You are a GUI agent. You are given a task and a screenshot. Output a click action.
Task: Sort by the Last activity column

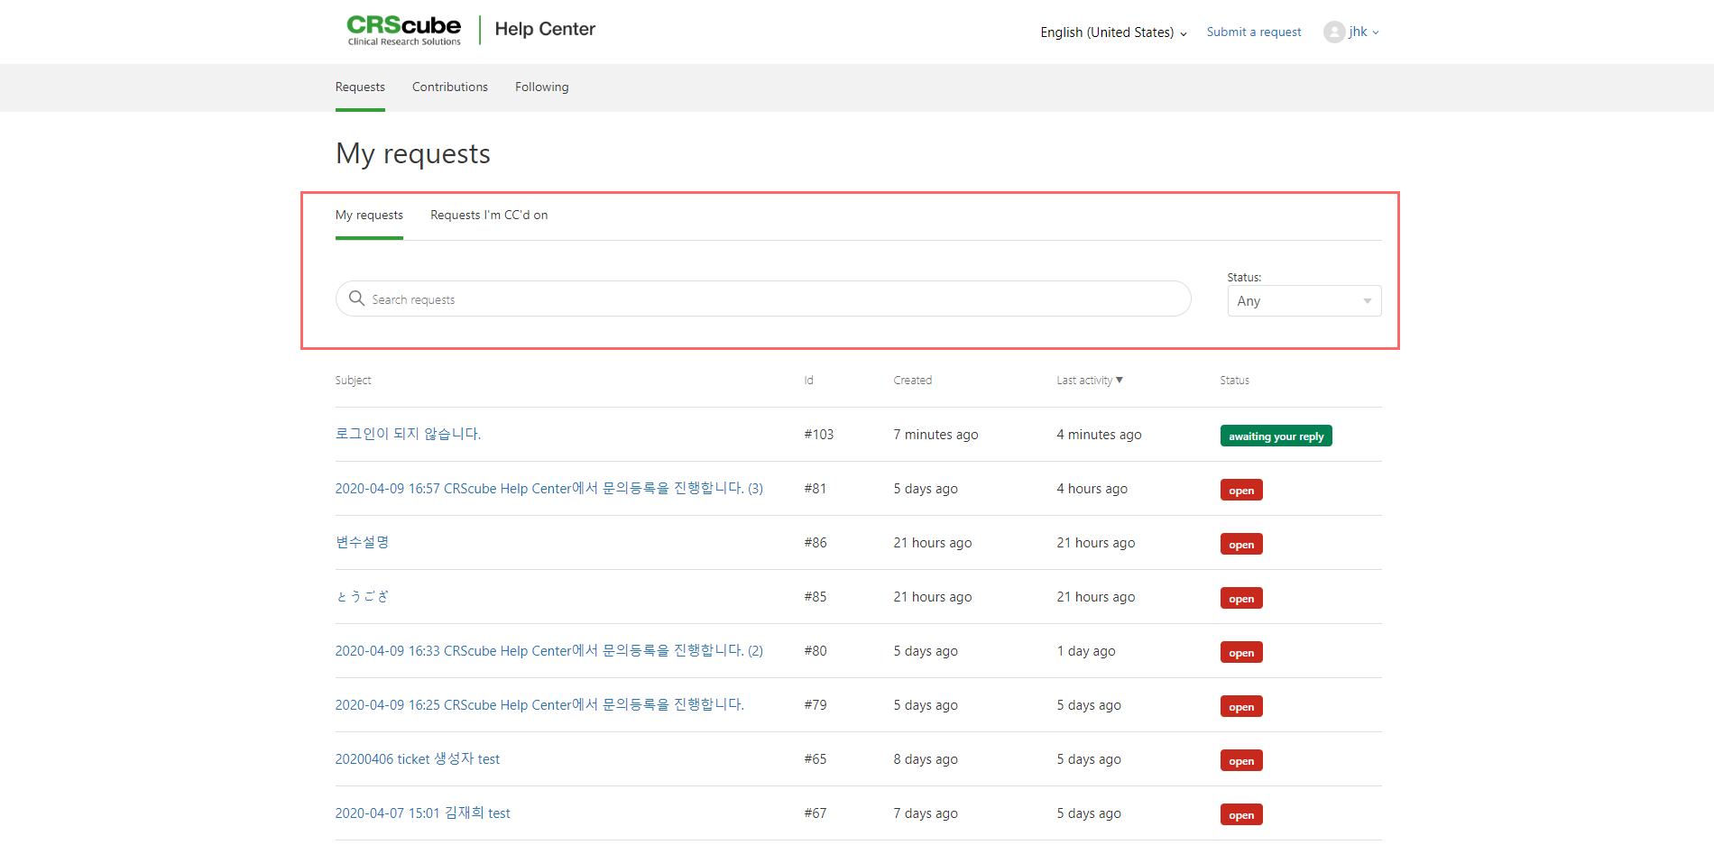[1089, 381]
